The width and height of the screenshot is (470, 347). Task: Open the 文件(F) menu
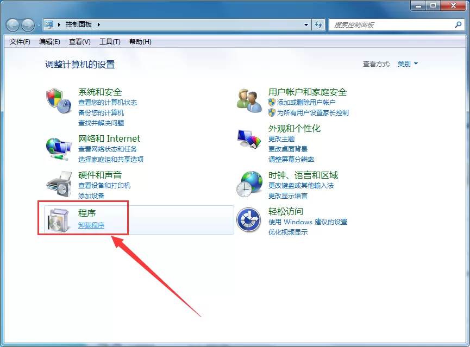pyautogui.click(x=20, y=42)
